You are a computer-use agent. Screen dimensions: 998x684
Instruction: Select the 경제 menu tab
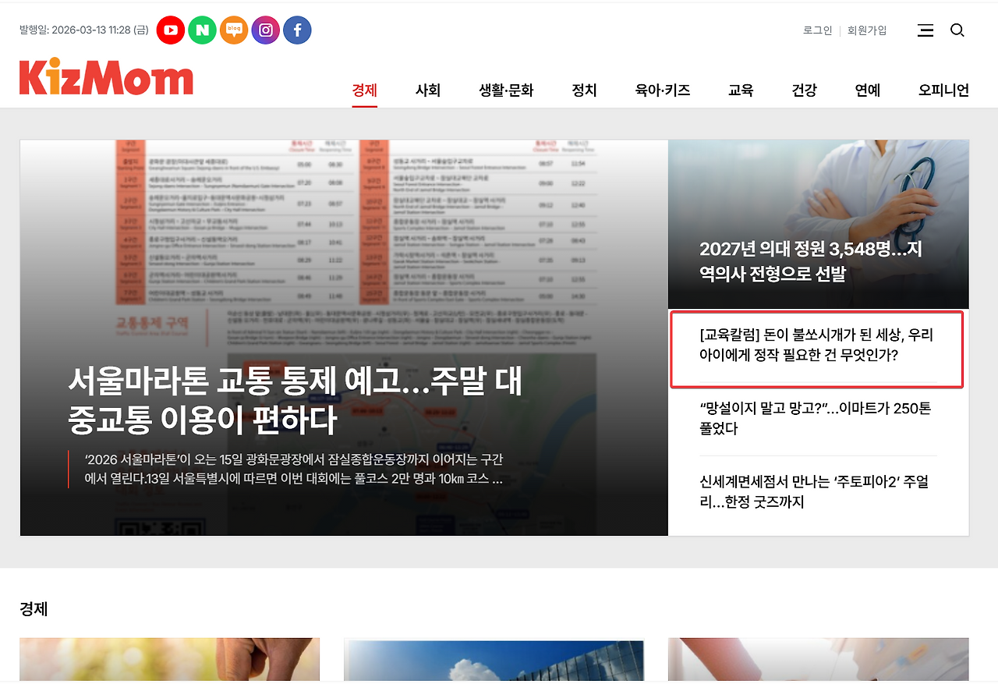pyautogui.click(x=364, y=90)
